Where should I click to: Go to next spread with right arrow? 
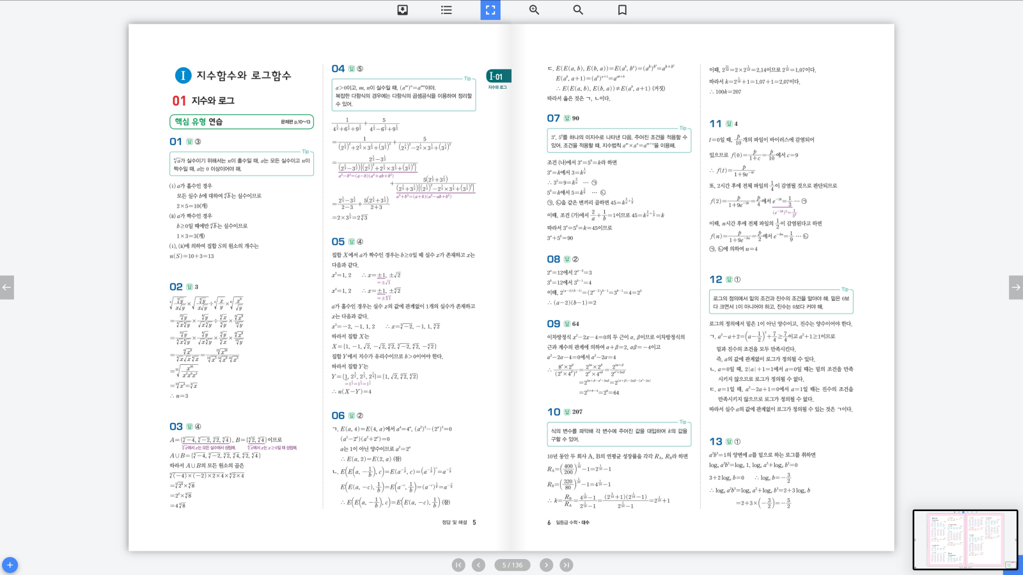point(1015,287)
